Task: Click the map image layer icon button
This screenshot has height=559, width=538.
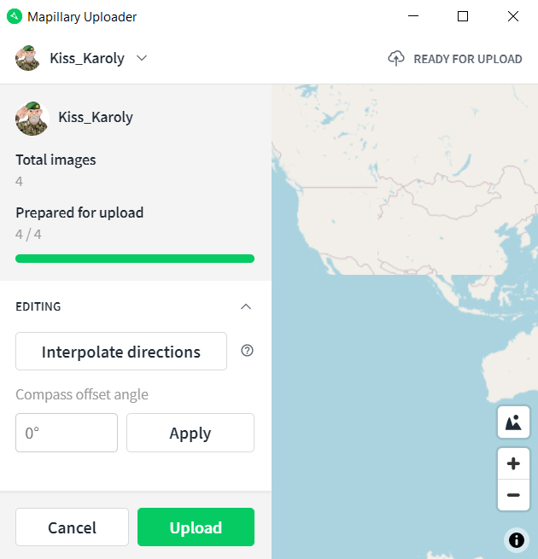Action: click(x=513, y=422)
